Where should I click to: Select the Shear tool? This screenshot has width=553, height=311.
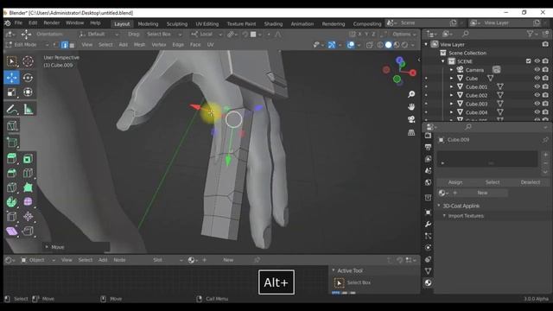click(11, 232)
